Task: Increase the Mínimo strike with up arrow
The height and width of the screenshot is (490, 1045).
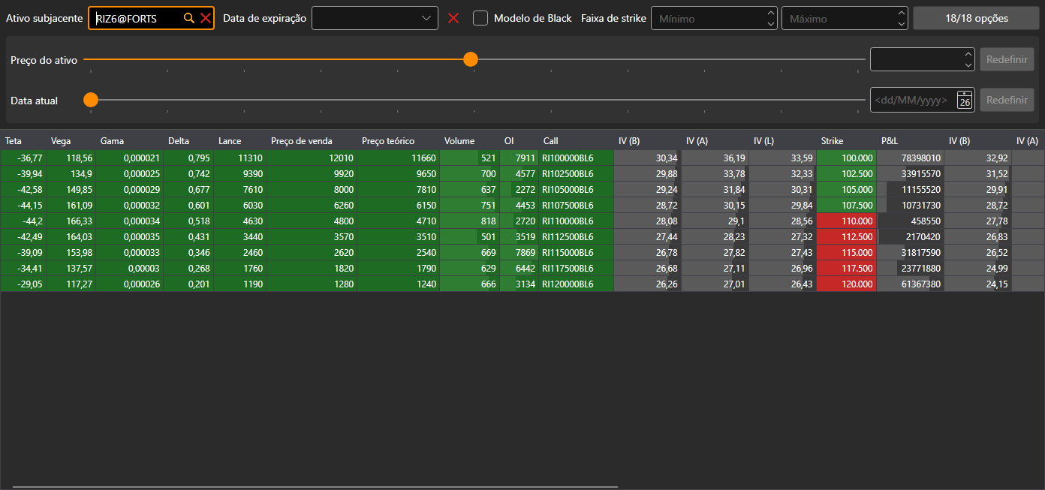Action: (771, 13)
